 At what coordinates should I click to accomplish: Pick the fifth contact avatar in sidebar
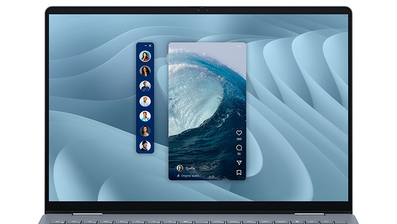point(145,116)
